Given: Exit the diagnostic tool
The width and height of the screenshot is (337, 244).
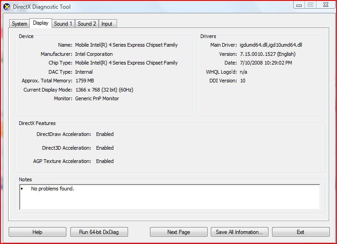Looking at the screenshot, I should click(301, 232).
